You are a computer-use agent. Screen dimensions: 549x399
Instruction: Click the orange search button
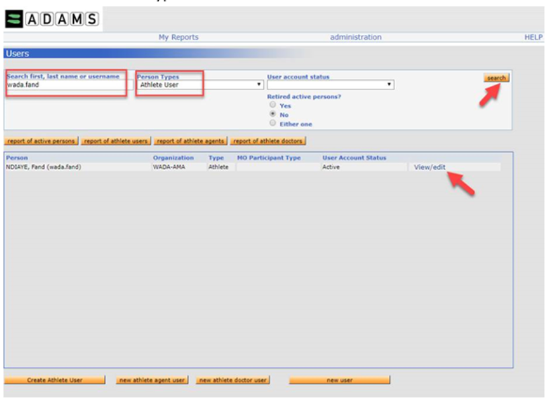point(496,78)
